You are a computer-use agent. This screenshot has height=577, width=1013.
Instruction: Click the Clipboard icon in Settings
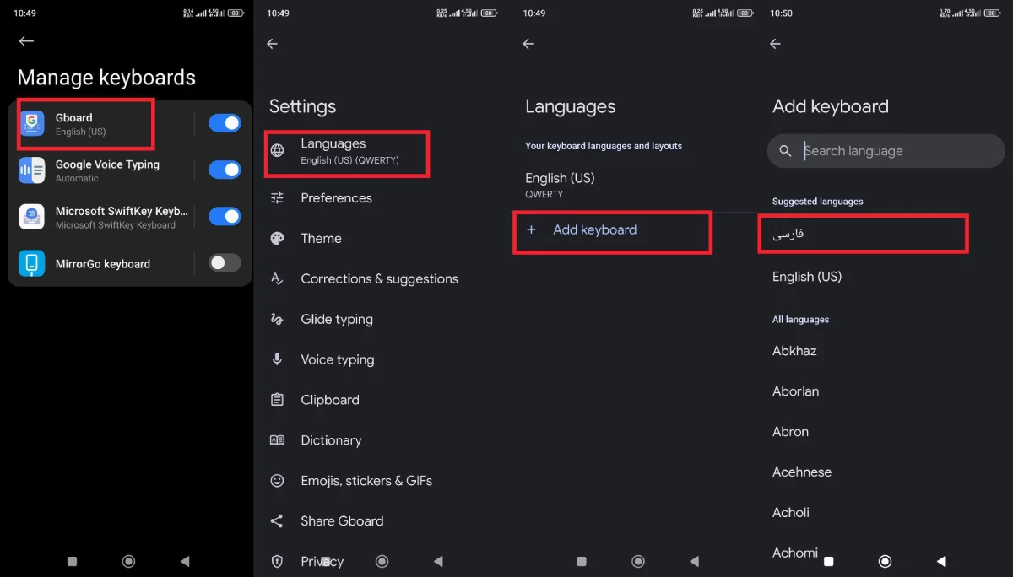tap(277, 400)
